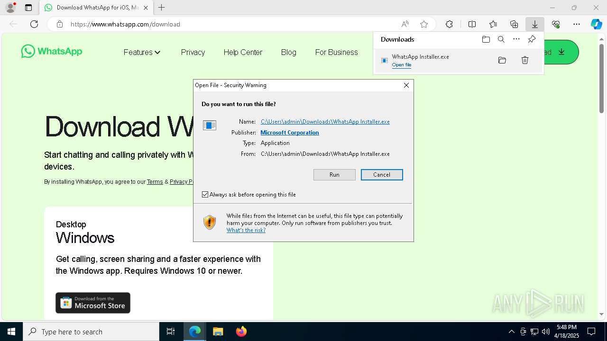Click the WhatsApp logo on the page
Image resolution: width=607 pixels, height=341 pixels.
point(52,51)
